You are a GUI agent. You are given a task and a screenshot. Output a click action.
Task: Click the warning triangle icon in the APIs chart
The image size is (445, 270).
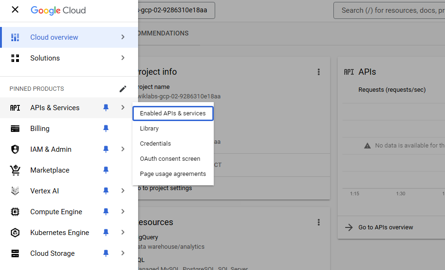coord(367,146)
